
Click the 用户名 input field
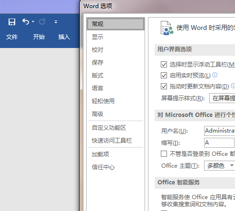click(x=220, y=131)
